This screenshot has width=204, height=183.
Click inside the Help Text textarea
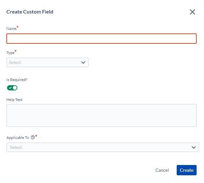102,115
